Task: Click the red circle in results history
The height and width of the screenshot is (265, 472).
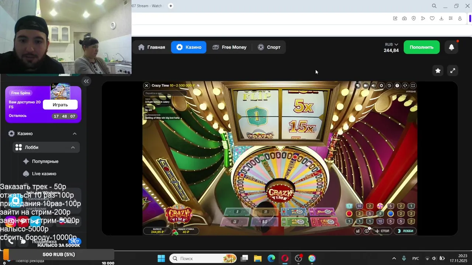Action: [x=349, y=213]
